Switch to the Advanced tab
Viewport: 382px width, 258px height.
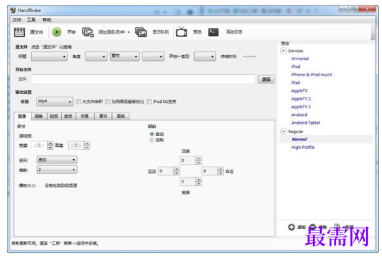click(x=120, y=117)
